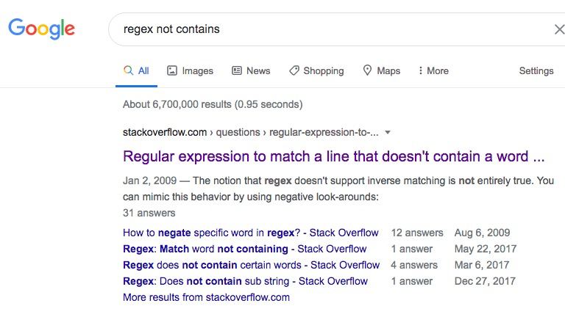The image size is (565, 317).
Task: Open 'Regex does not contain certain words' link
Action: 251,265
